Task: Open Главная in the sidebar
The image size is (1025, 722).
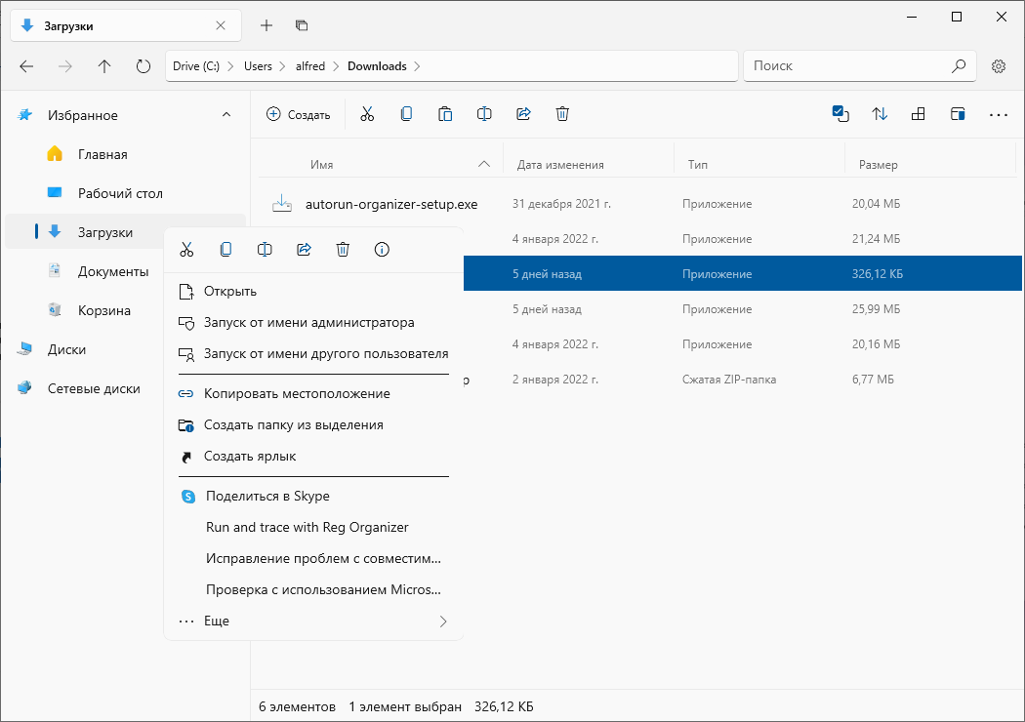Action: 126,155
